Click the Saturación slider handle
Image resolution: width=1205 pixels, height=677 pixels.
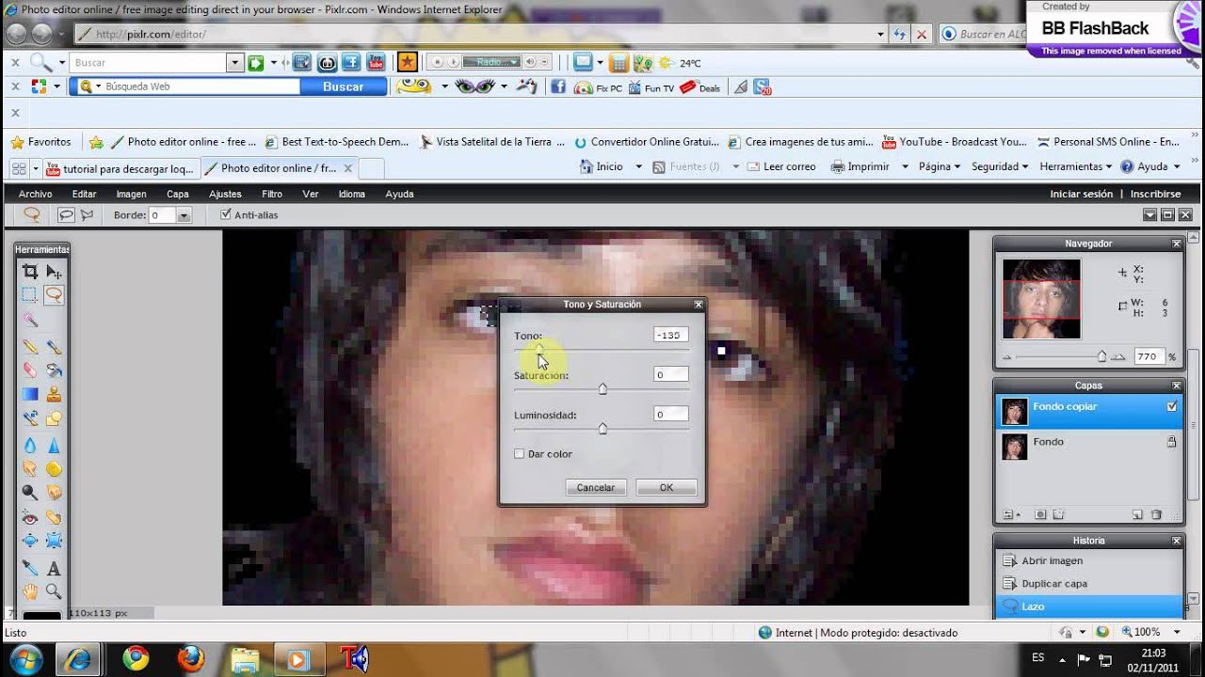pos(602,388)
